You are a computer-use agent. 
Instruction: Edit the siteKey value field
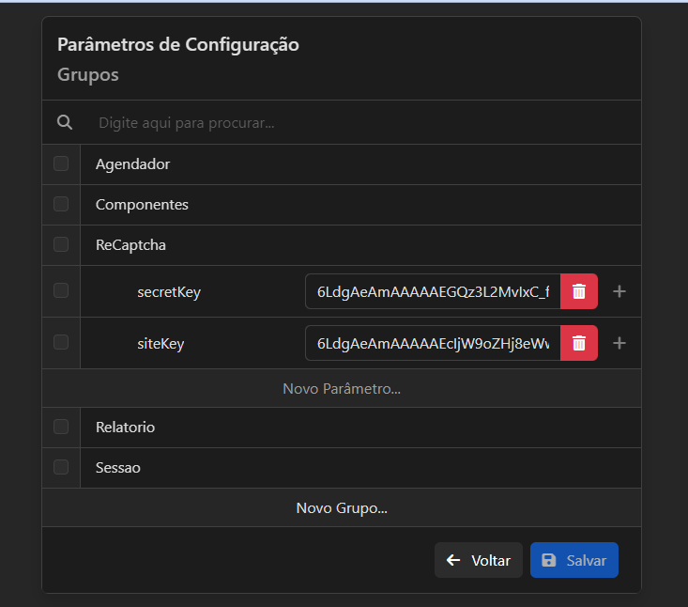point(433,343)
